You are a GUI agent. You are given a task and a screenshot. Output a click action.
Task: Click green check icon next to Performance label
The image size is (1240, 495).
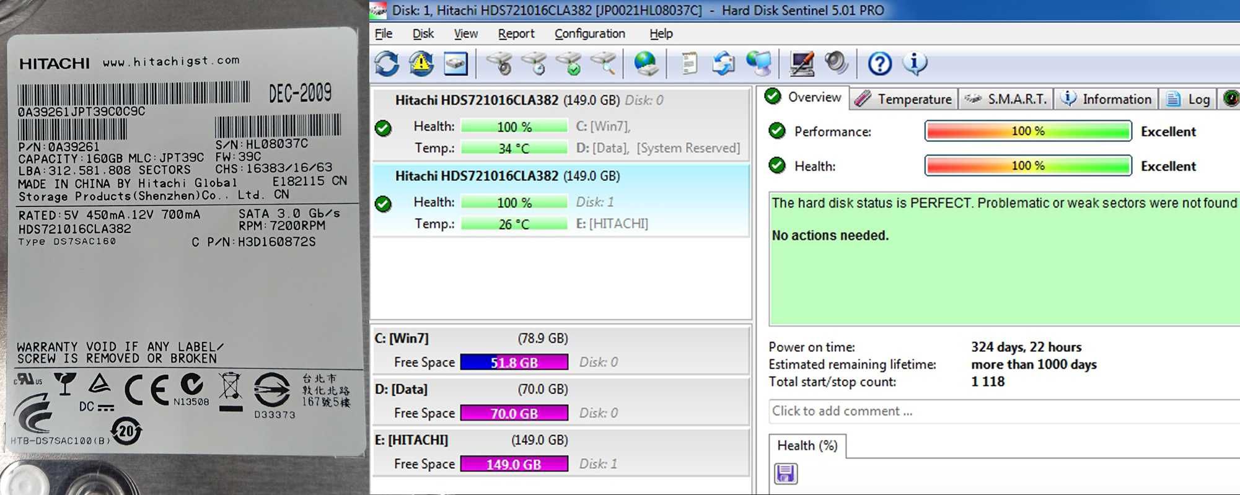[777, 131]
